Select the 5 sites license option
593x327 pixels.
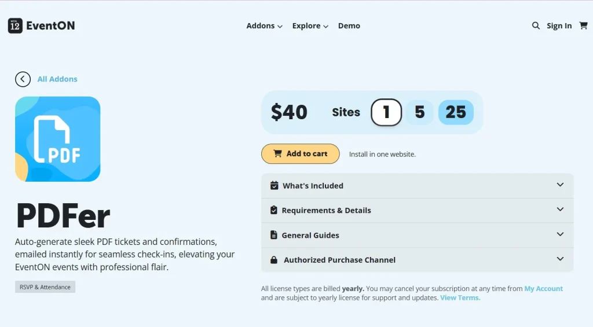(419, 112)
